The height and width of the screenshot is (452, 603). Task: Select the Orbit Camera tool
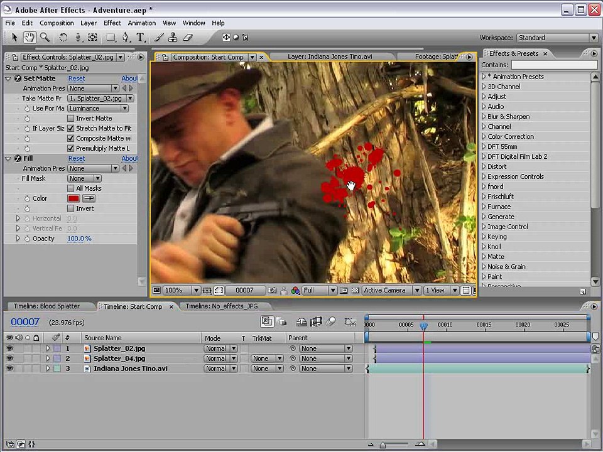pos(78,37)
